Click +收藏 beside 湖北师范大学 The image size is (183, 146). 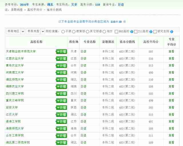point(61,80)
